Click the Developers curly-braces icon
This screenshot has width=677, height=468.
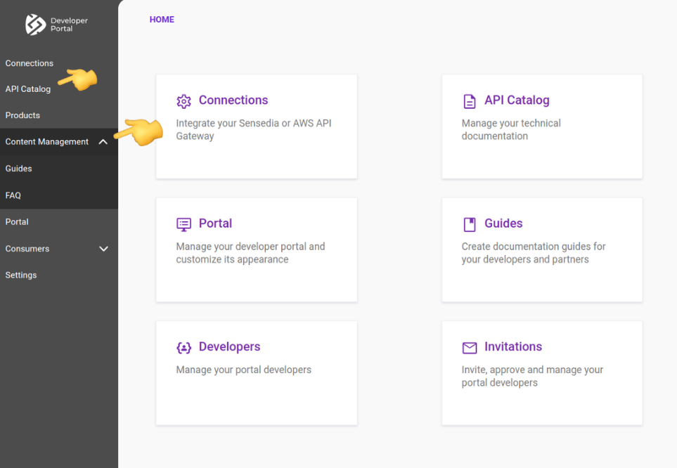(x=183, y=346)
